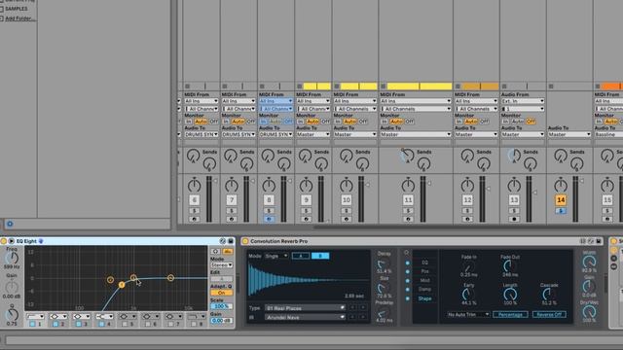The height and width of the screenshot is (350, 623).
Task: Open IR Arundel Nave dropdown
Action: [x=305, y=318]
